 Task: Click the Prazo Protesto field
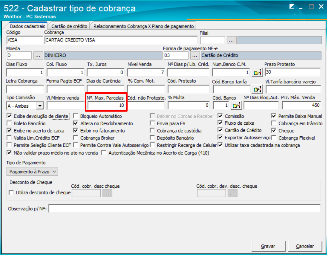(293, 72)
